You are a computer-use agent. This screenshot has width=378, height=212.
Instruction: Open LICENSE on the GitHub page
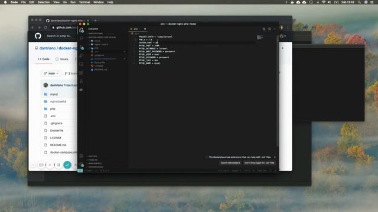[56, 138]
